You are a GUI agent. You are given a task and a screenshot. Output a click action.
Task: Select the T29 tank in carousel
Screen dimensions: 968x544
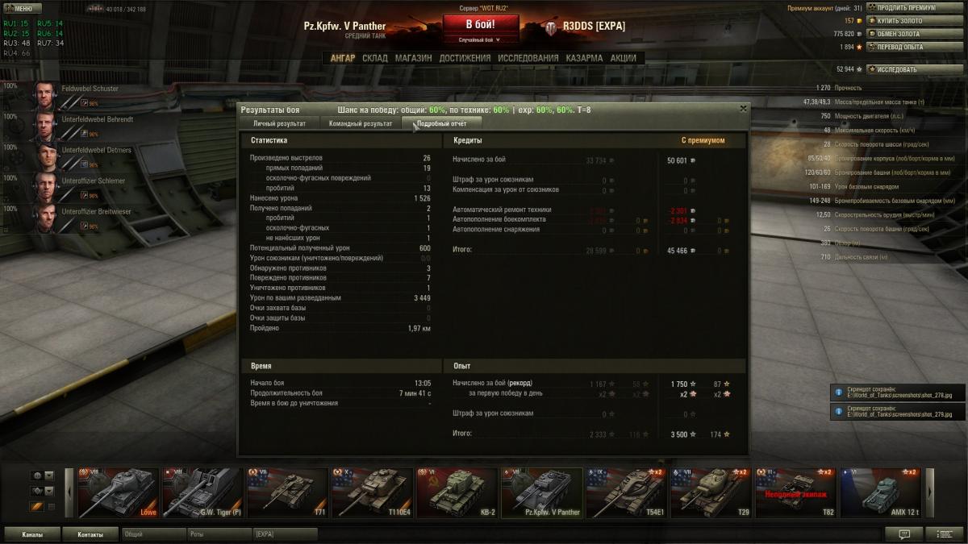[711, 492]
